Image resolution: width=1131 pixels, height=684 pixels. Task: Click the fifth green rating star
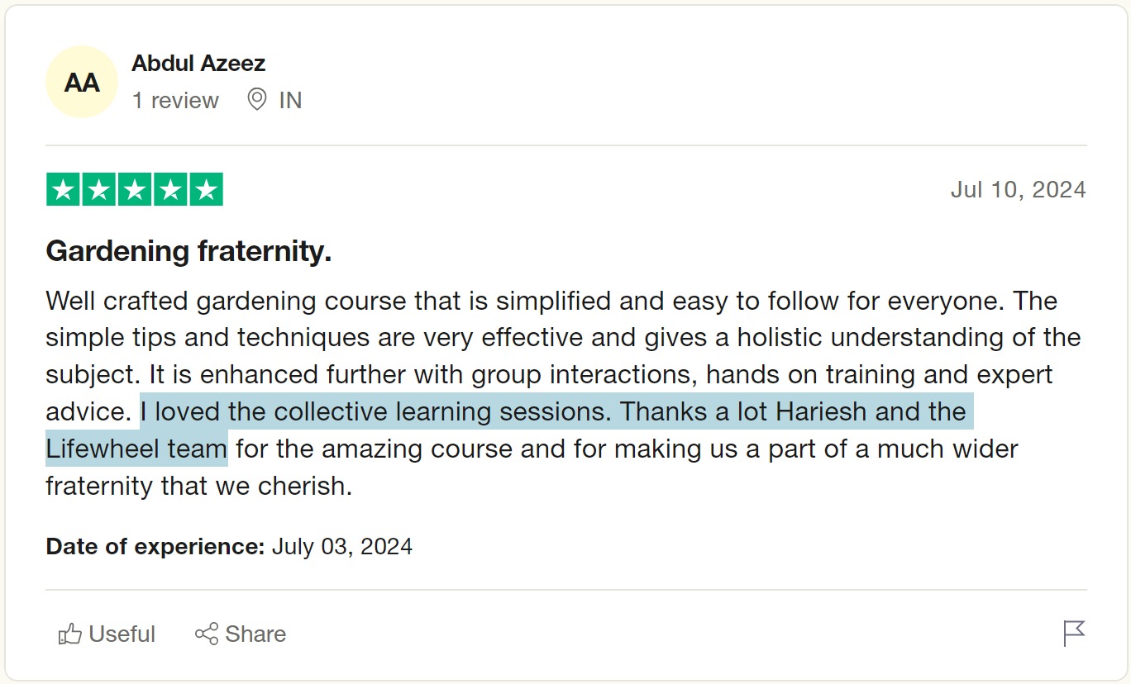(207, 190)
